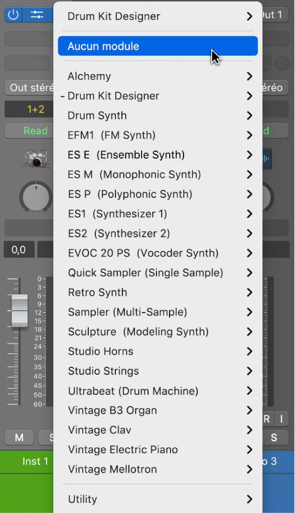Click the volume fader handle
This screenshot has height=513, width=295.
20,310
